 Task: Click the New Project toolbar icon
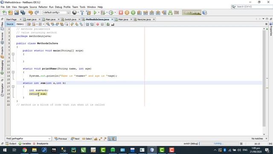click(x=10, y=12)
